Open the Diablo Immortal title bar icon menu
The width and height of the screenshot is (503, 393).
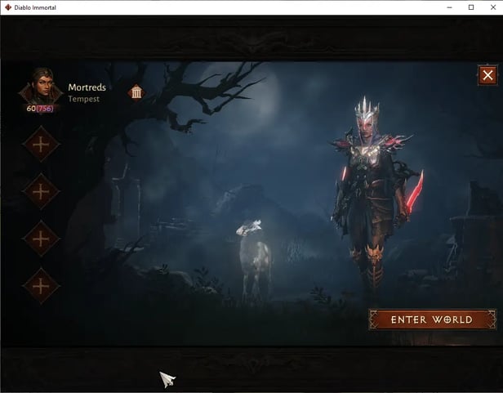coord(8,7)
